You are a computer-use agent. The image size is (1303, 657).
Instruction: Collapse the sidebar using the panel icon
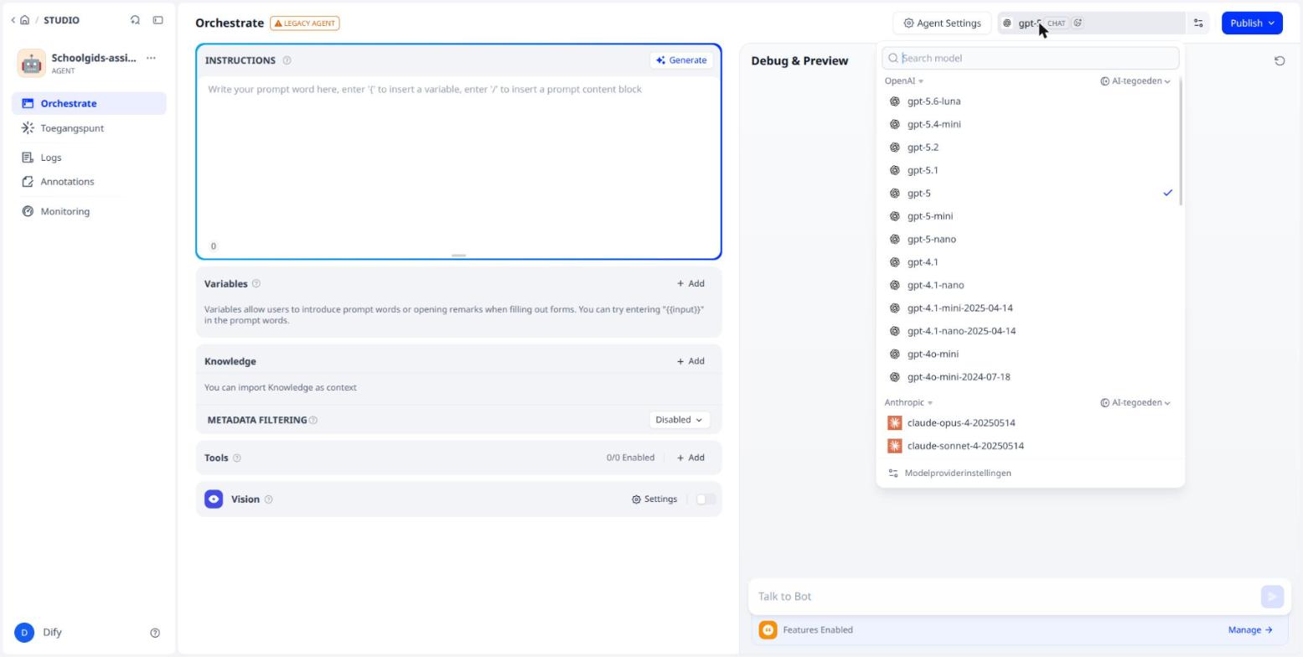(x=158, y=20)
